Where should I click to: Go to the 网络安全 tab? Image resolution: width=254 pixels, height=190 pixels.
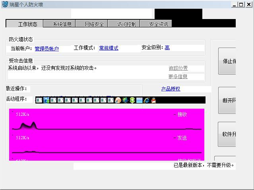[92, 24]
